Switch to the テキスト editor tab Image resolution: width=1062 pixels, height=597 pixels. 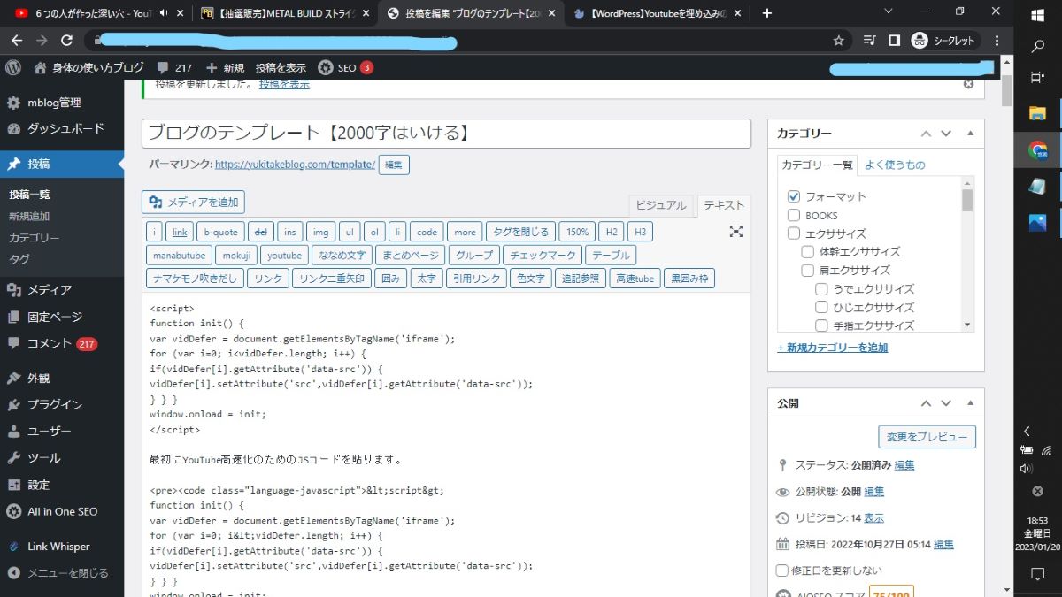[724, 205]
